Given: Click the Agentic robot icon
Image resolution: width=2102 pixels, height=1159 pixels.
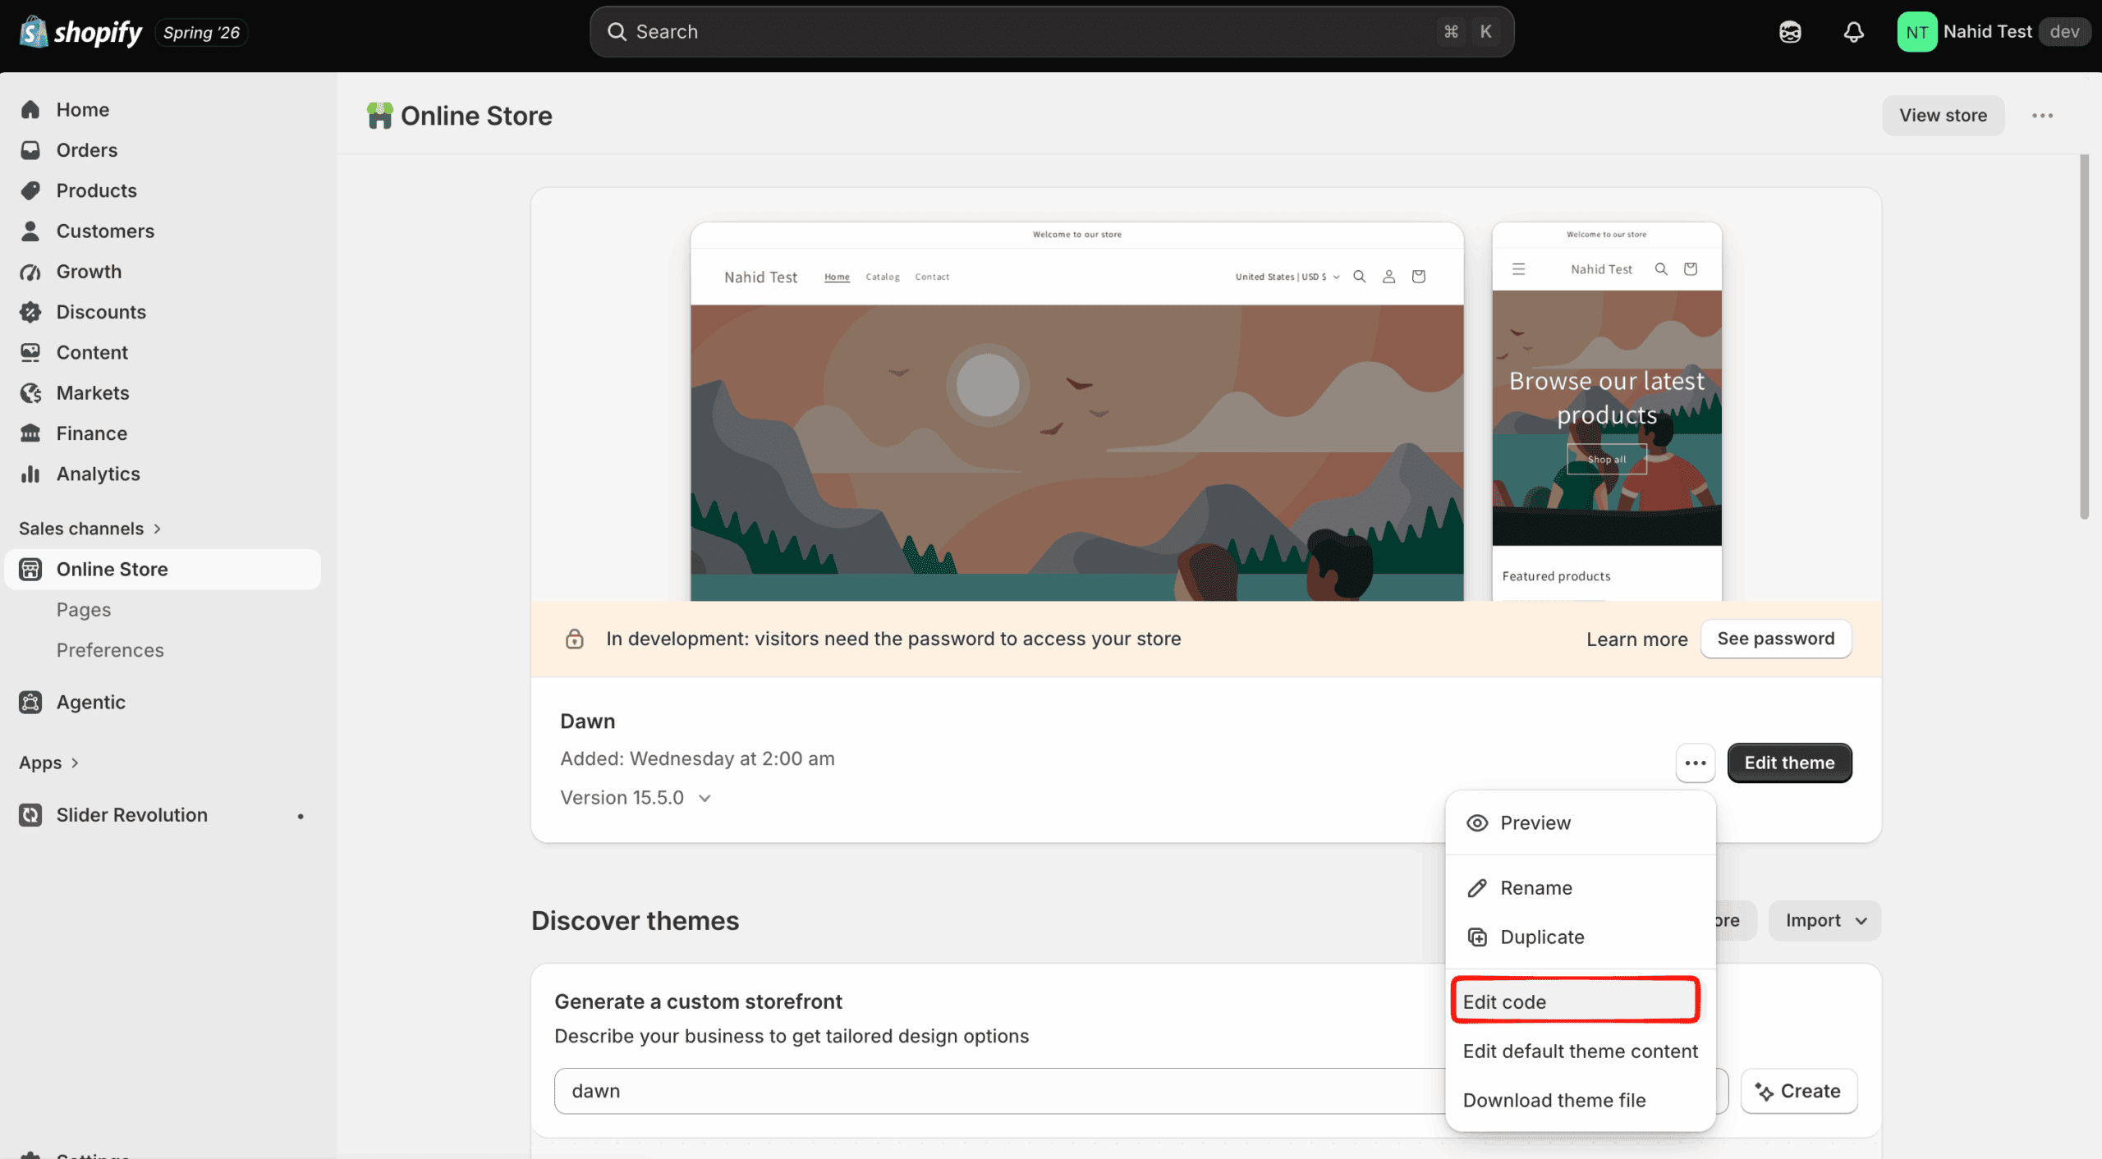Looking at the screenshot, I should (30, 703).
